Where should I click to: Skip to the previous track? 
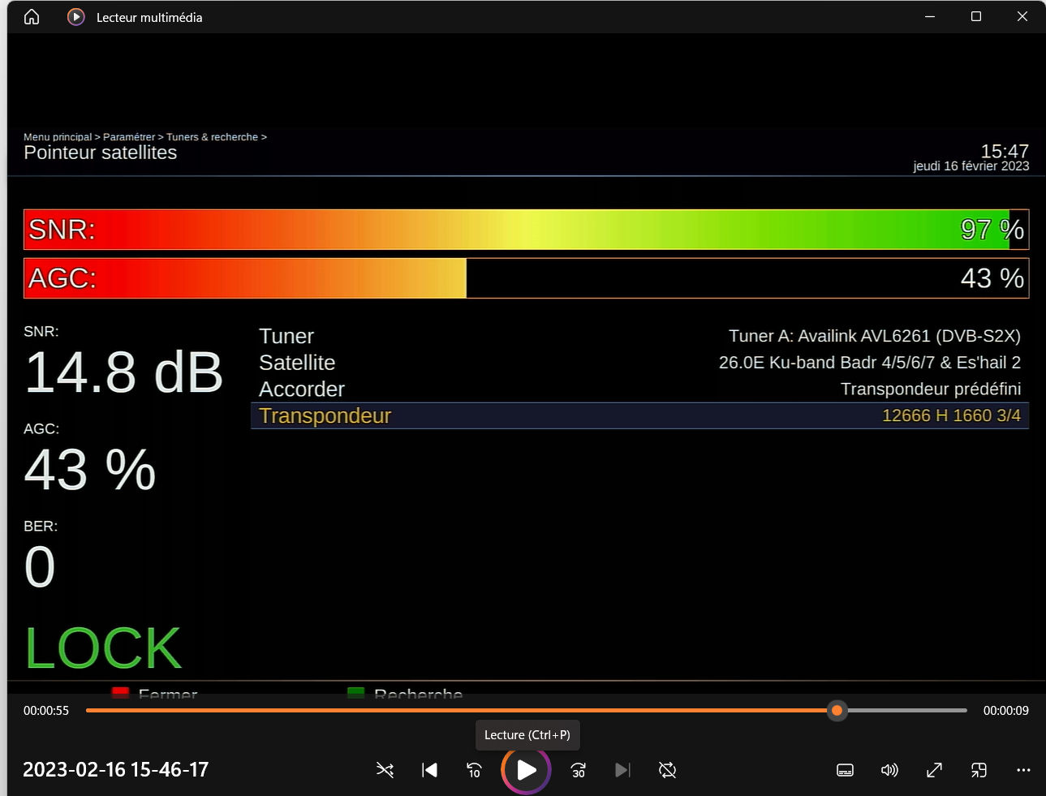coord(430,770)
